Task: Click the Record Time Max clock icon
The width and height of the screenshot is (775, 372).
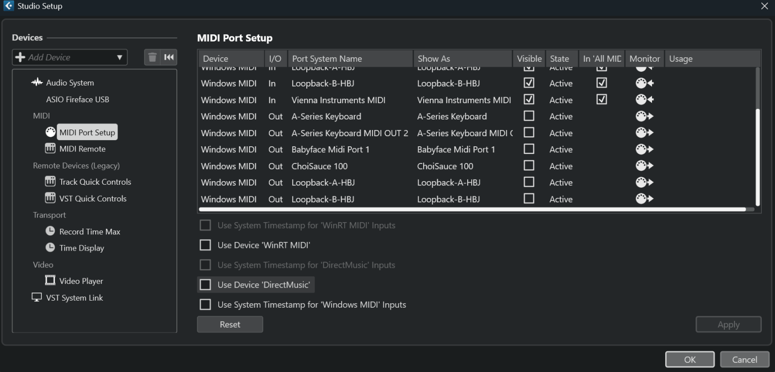Action: coord(50,231)
